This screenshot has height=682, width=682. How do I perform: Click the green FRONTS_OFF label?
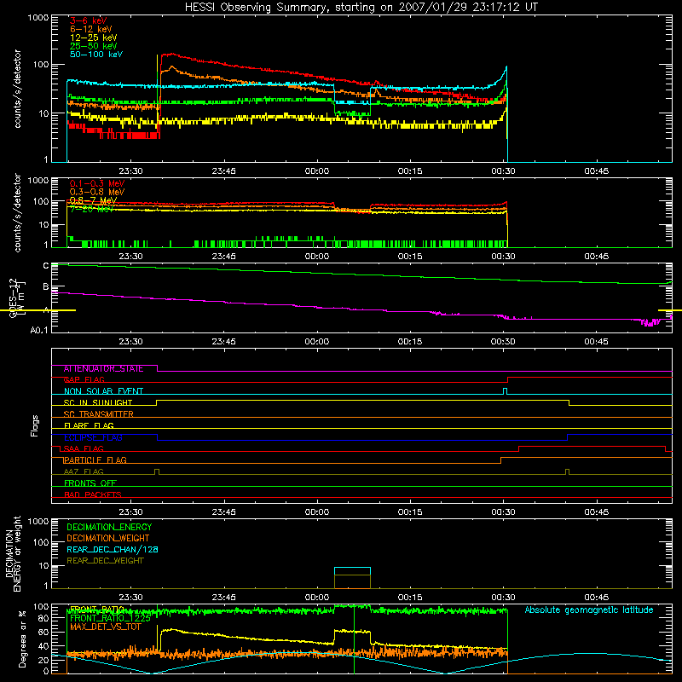90,483
